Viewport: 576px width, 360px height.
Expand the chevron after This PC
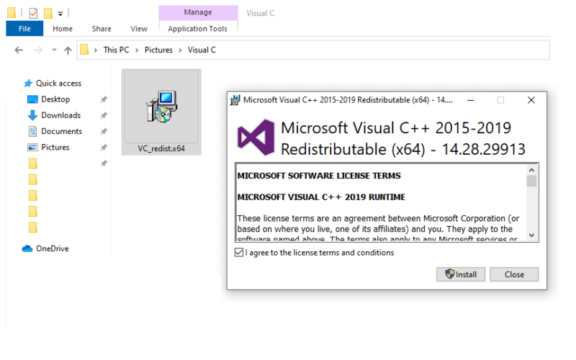coord(137,50)
